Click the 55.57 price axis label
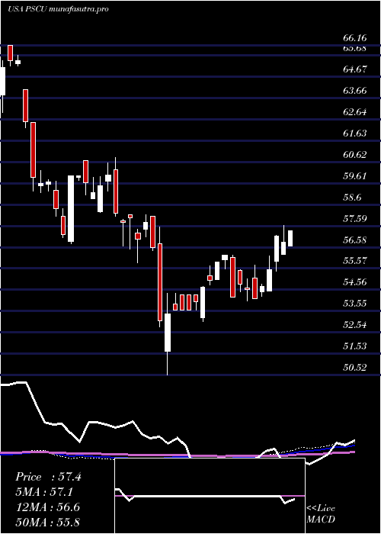 354,261
